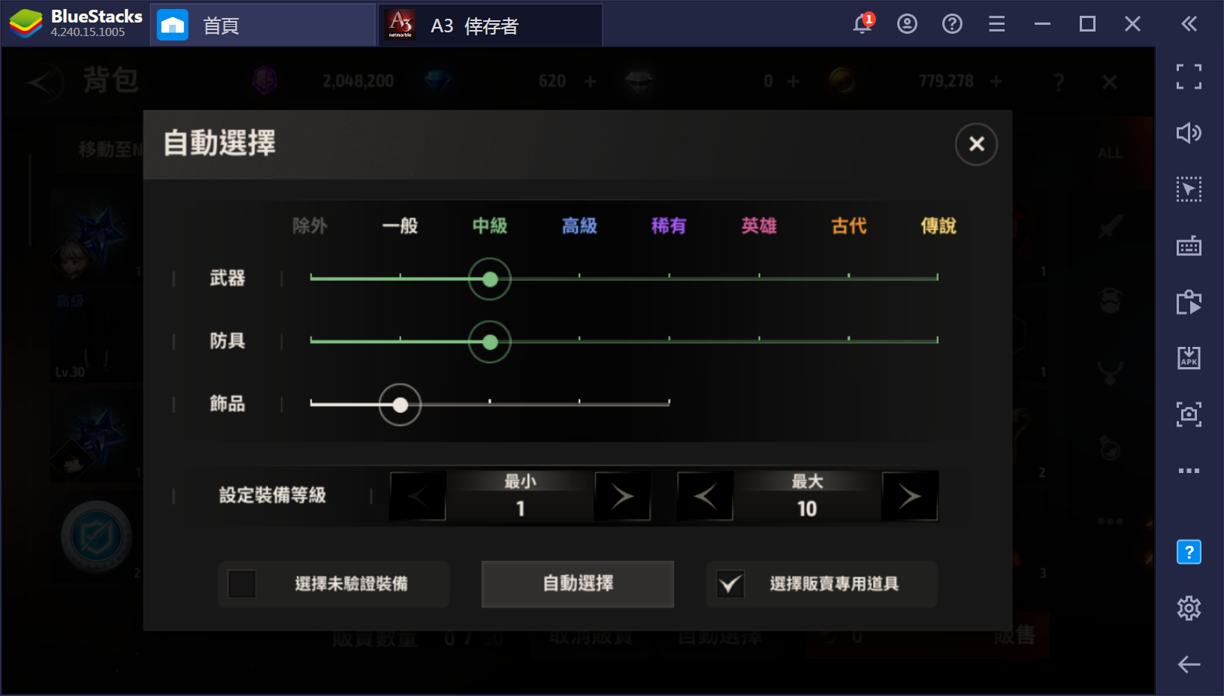The height and width of the screenshot is (696, 1224).
Task: Collapse the BlueStacks side toolbar
Action: pyautogui.click(x=1189, y=24)
